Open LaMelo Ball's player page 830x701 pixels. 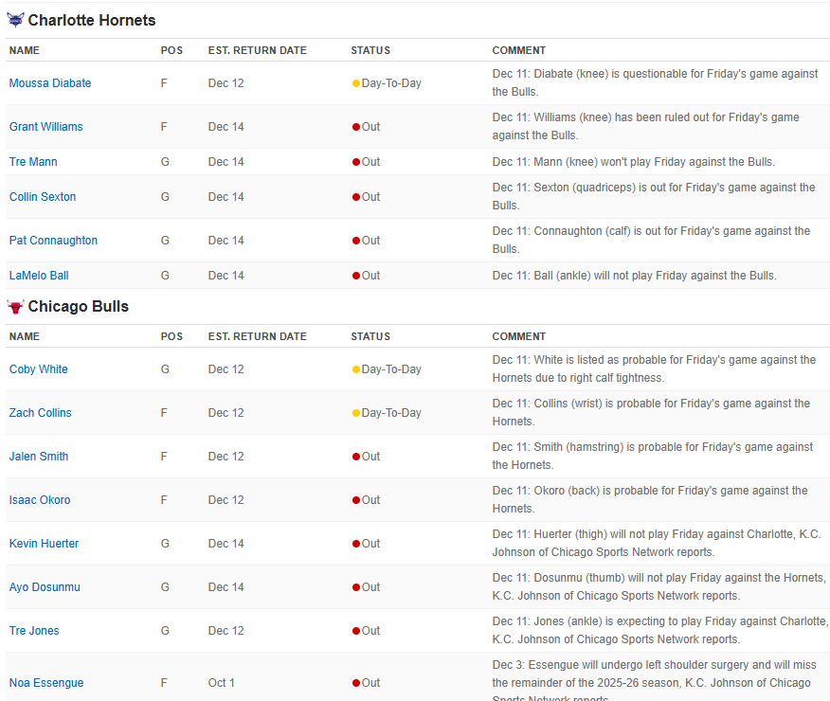39,276
